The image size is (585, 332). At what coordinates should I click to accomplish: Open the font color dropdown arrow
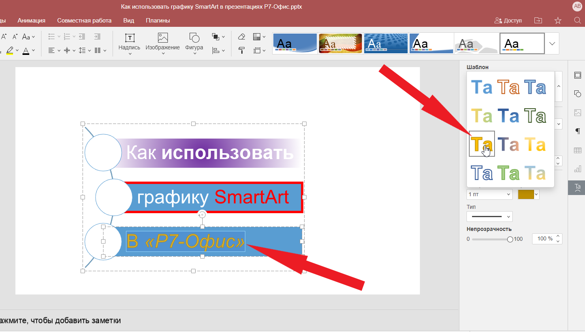34,51
